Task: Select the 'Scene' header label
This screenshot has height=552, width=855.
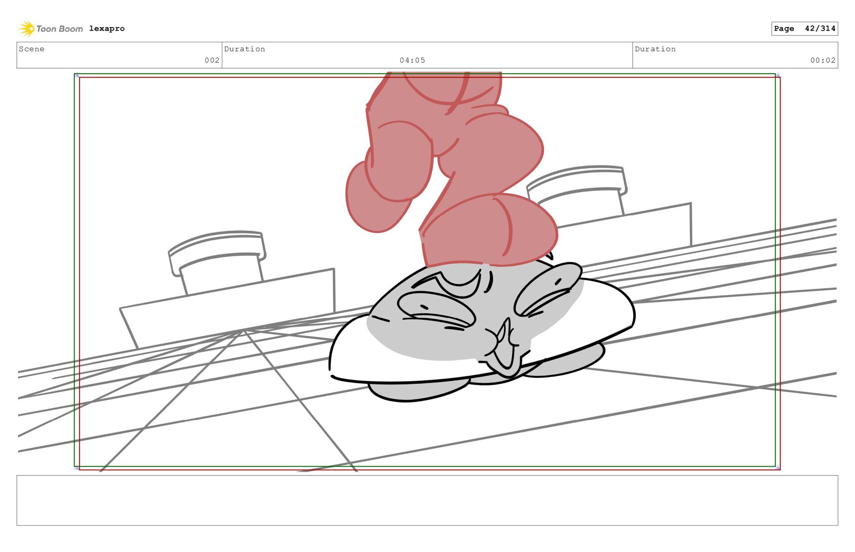Action: tap(32, 49)
